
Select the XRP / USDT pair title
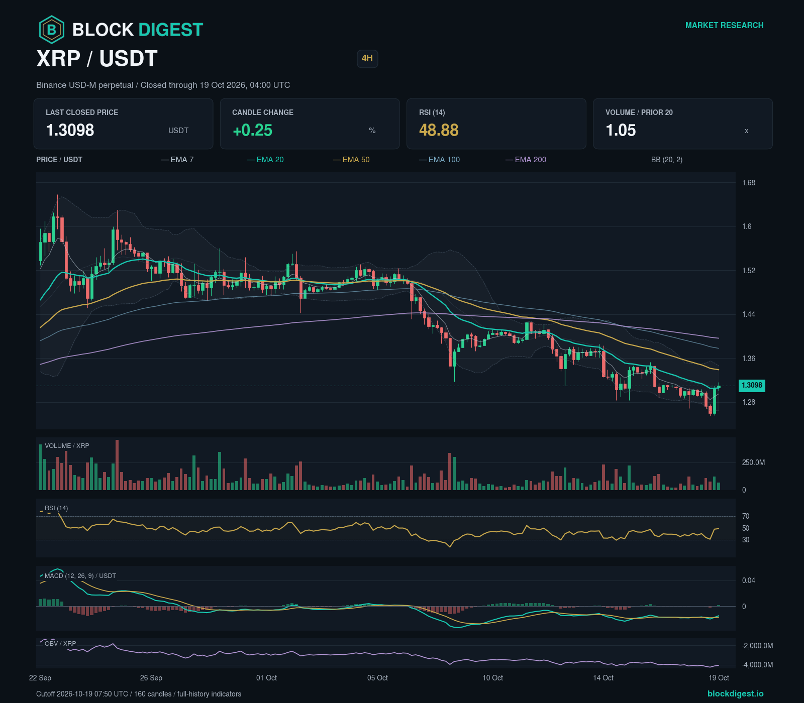click(97, 59)
